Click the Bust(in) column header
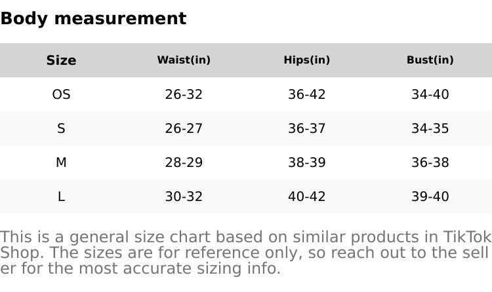 [430, 60]
